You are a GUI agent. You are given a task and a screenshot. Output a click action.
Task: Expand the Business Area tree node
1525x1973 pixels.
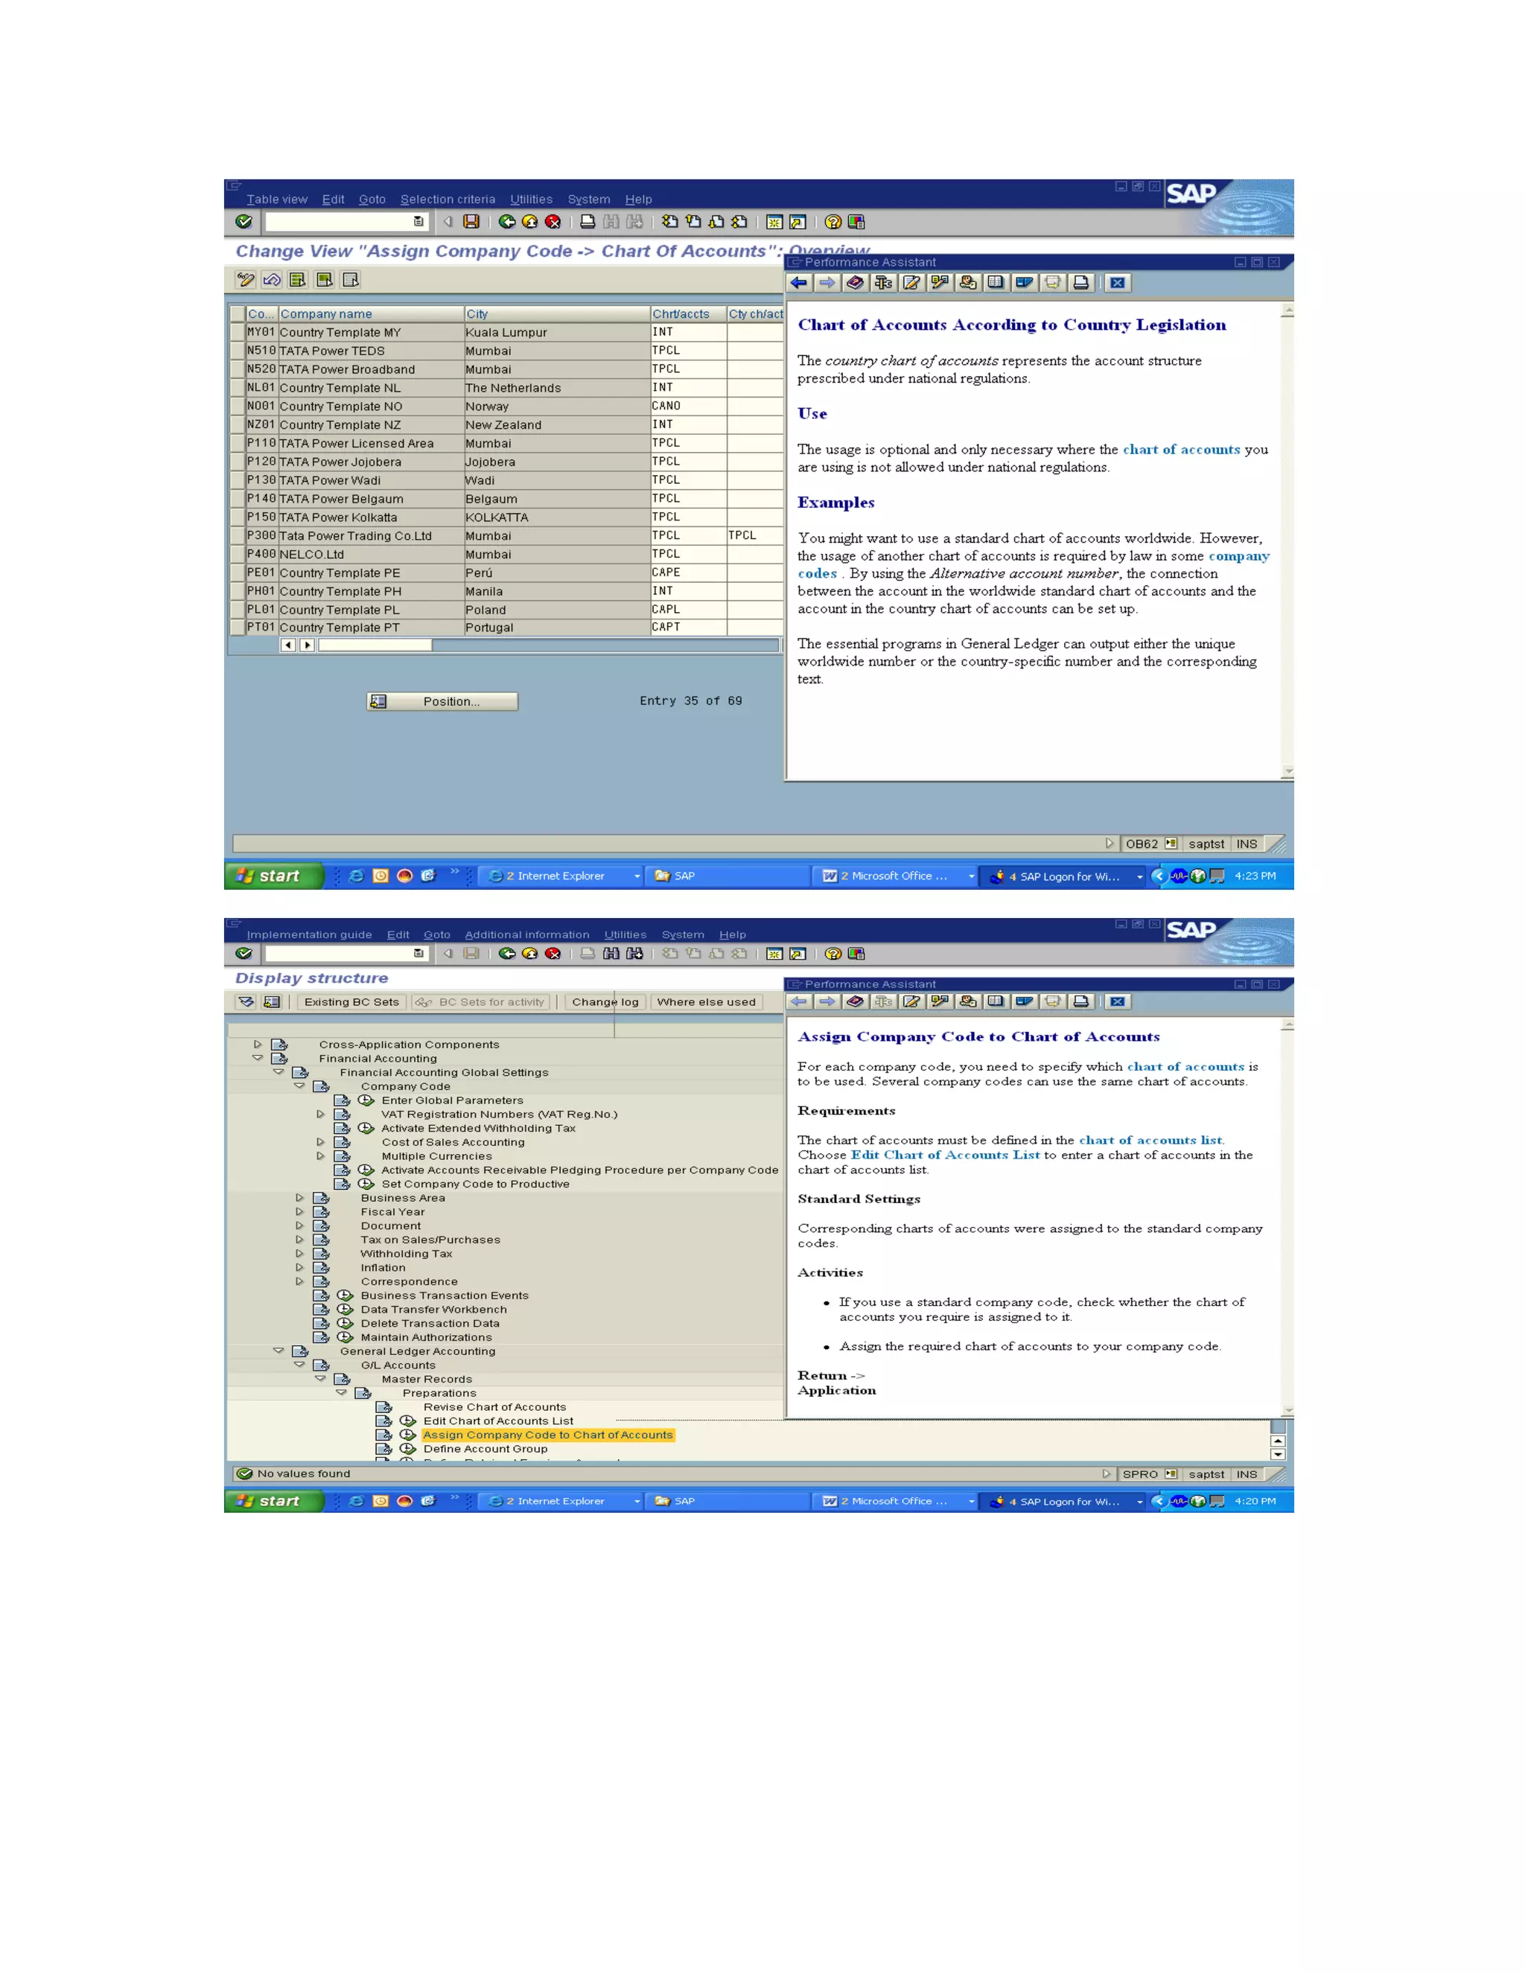tap(299, 1198)
